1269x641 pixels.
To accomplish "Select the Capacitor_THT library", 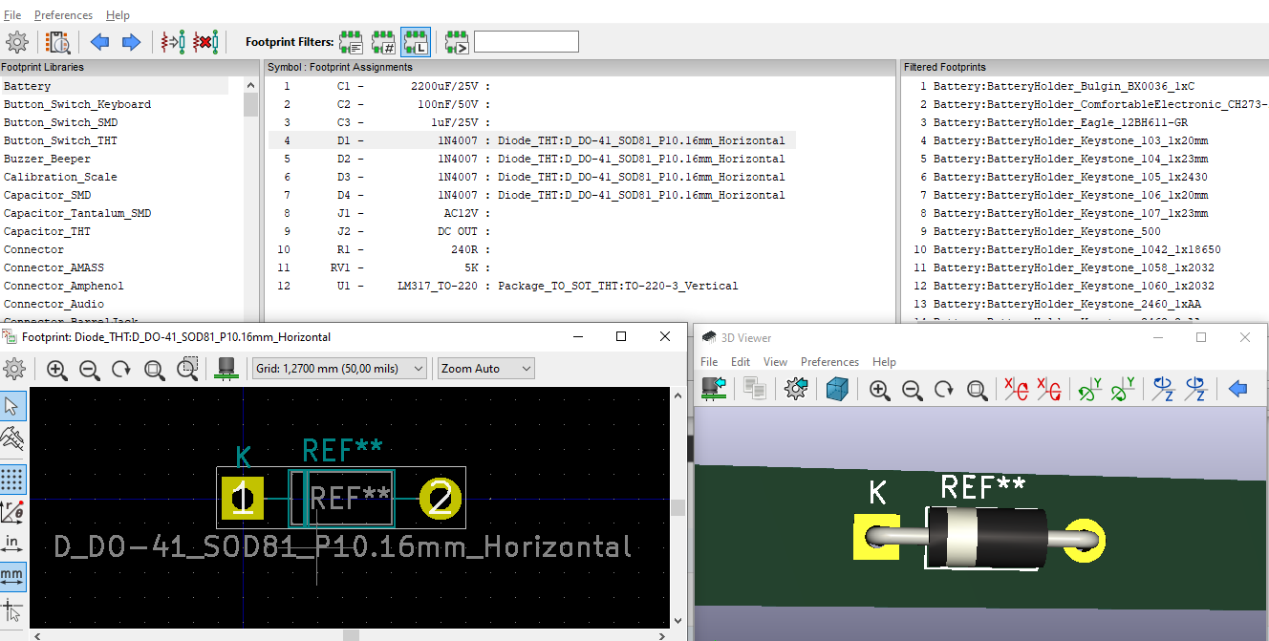I will click(x=48, y=231).
